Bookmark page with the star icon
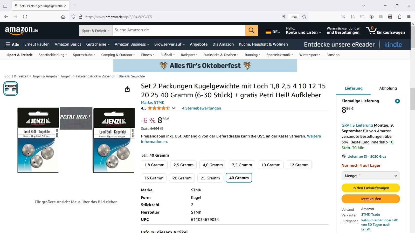This screenshot has width=415, height=233. pos(304,17)
